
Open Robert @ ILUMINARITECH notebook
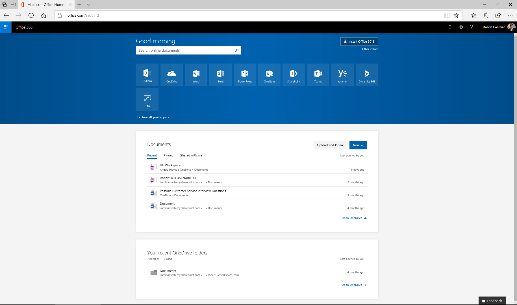point(257,180)
